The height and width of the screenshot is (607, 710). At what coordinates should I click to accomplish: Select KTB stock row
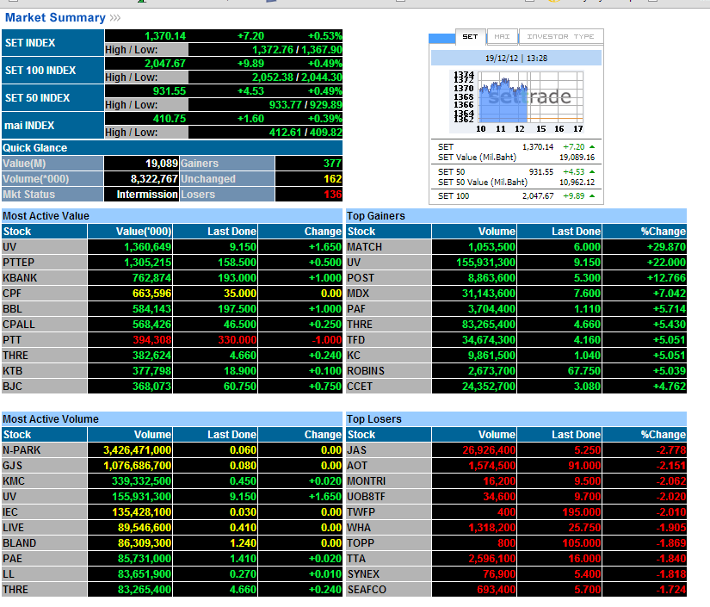pos(172,371)
